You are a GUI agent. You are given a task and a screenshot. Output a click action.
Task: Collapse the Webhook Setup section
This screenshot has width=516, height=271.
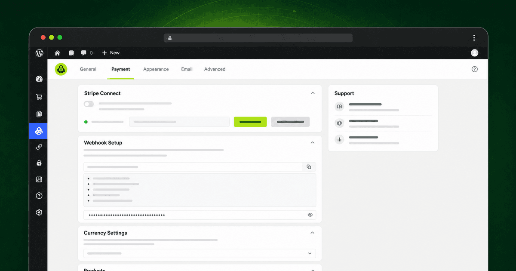[313, 142]
